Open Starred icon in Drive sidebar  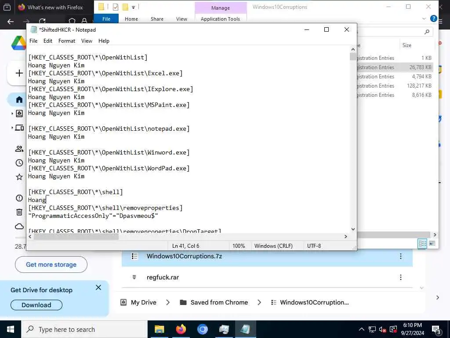(x=19, y=177)
